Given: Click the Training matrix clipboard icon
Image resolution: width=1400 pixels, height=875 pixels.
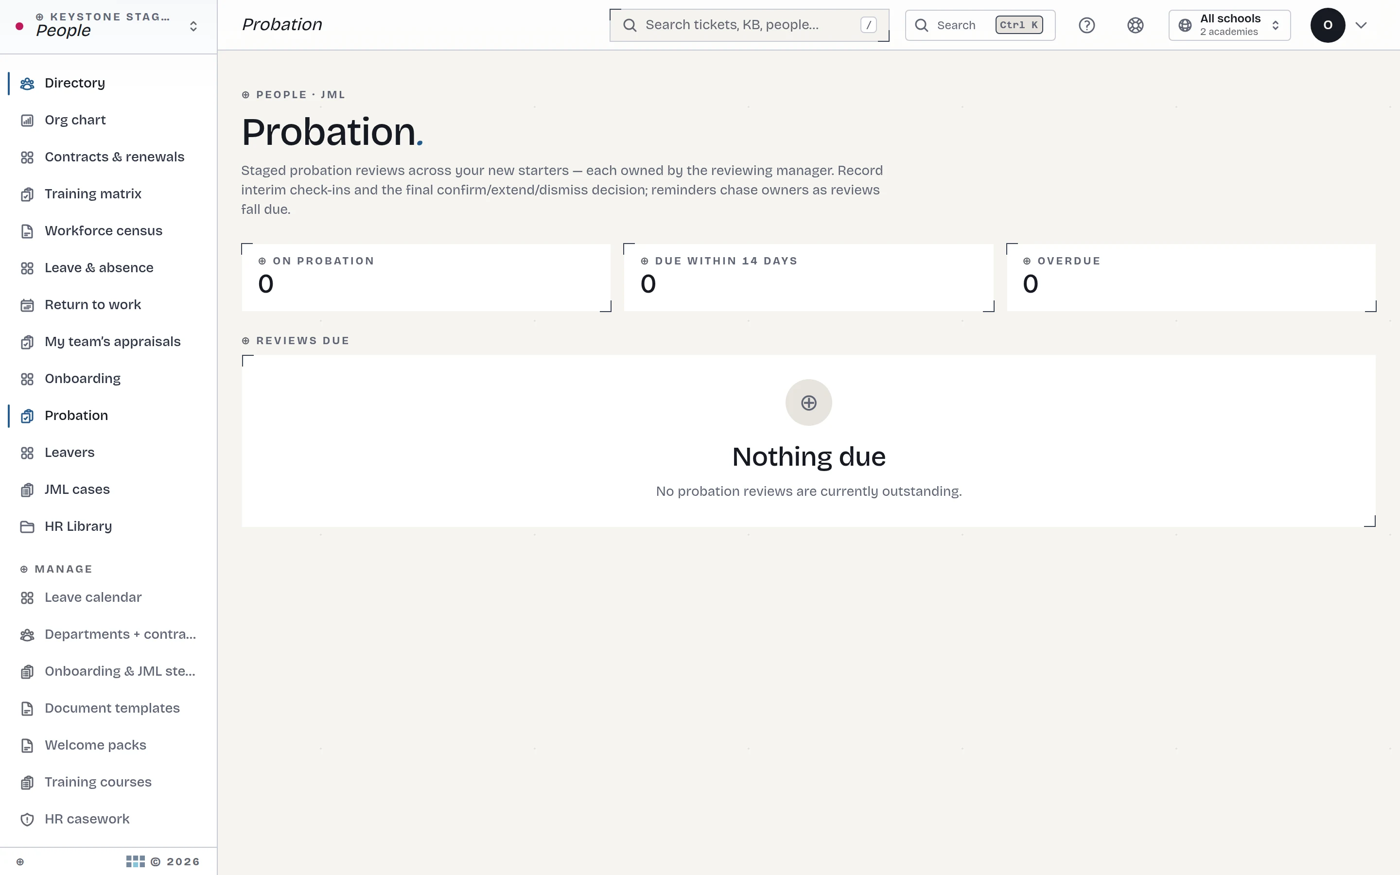Looking at the screenshot, I should pyautogui.click(x=27, y=194).
